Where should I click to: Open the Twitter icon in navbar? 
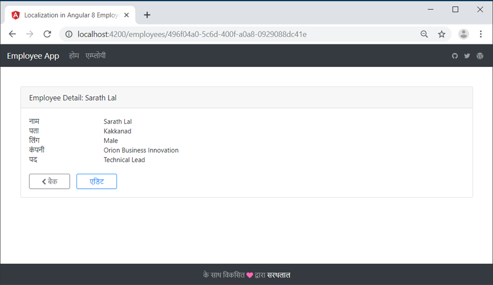click(467, 56)
